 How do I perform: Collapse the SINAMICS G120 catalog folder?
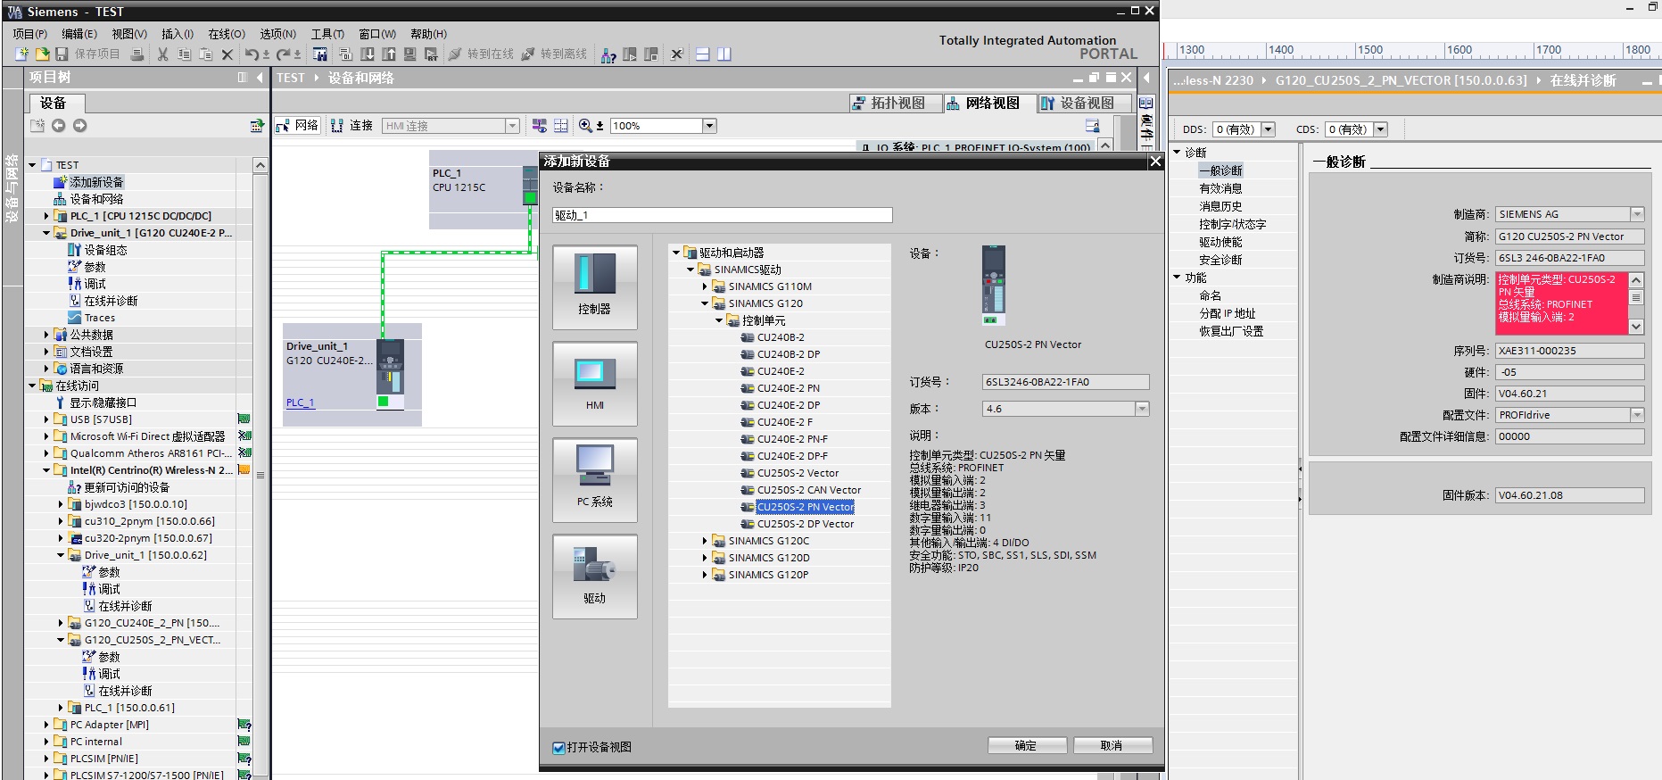(x=705, y=303)
